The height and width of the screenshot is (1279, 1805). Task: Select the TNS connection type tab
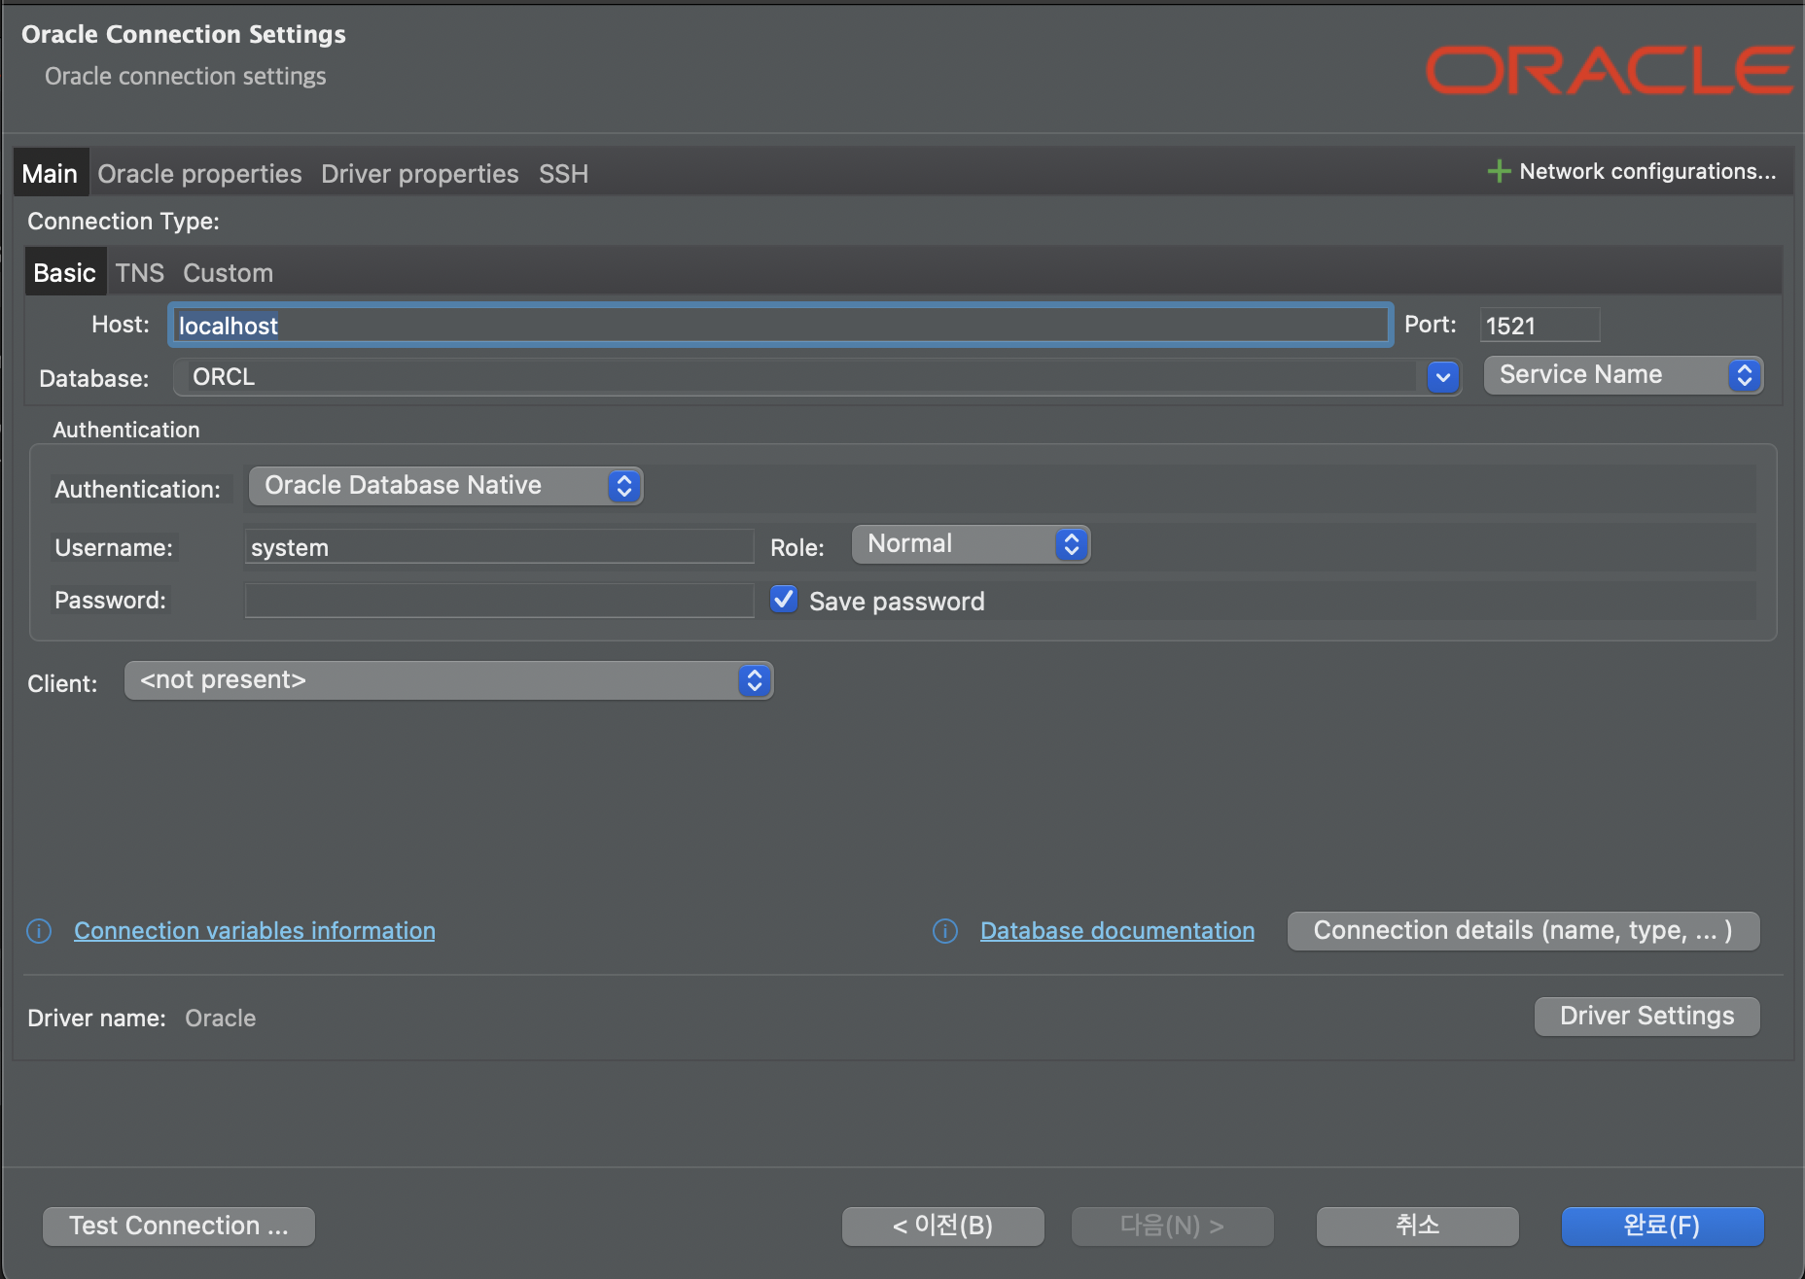(140, 272)
